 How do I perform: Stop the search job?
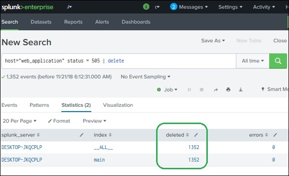tap(202, 89)
